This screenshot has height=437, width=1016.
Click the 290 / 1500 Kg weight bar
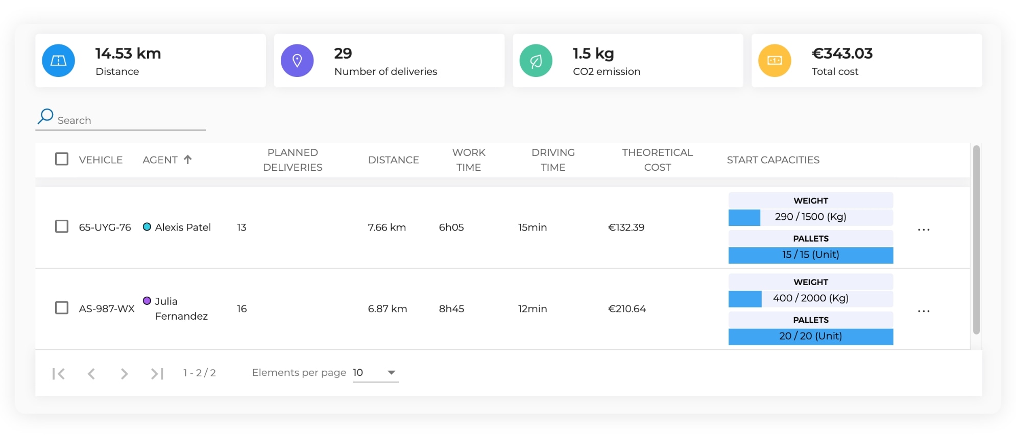(810, 217)
